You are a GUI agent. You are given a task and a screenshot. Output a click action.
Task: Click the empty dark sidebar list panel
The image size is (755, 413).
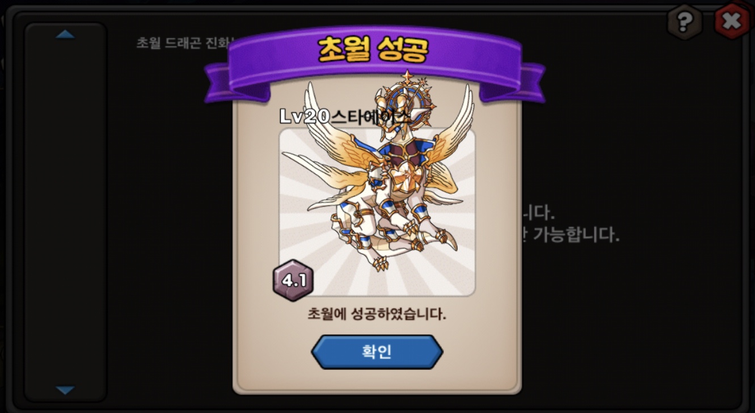[x=65, y=213]
